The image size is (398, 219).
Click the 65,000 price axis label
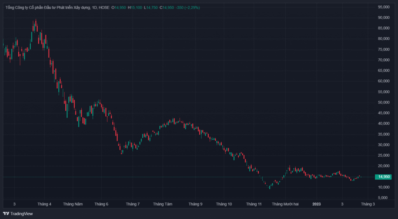(384, 70)
